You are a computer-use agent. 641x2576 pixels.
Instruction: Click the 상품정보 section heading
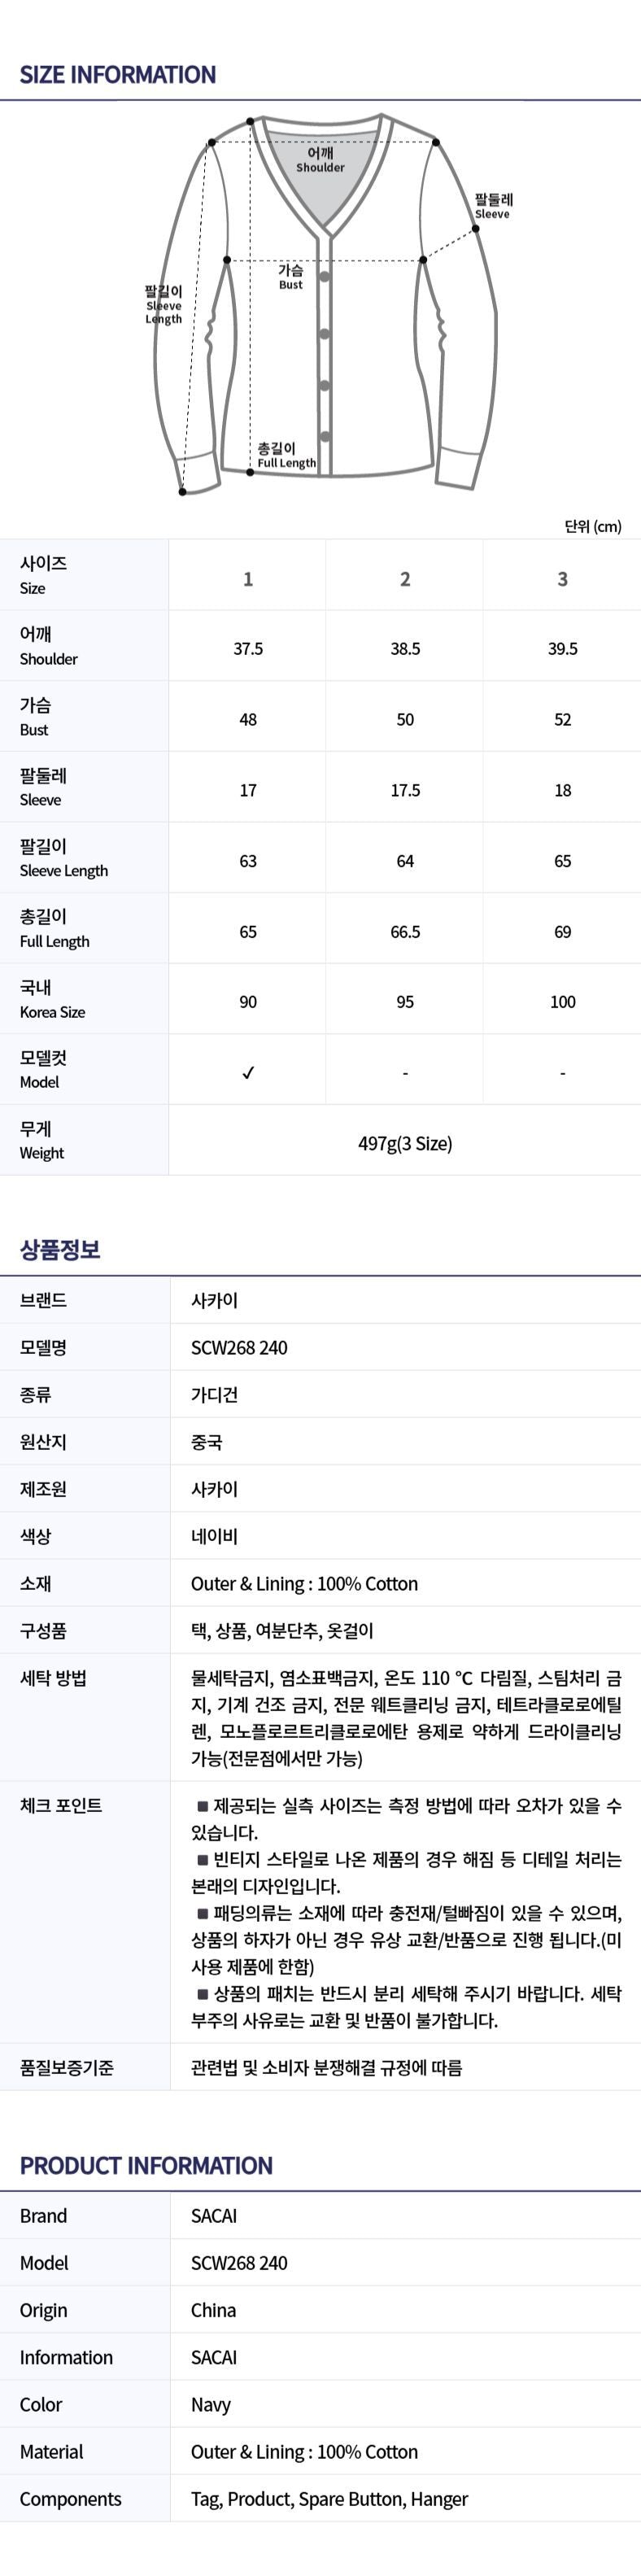coord(60,1250)
